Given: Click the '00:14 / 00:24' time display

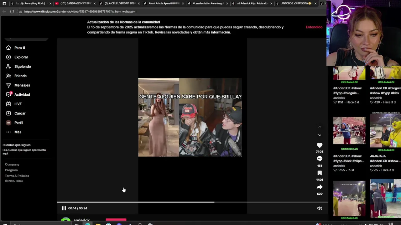Looking at the screenshot, I should pos(78,208).
